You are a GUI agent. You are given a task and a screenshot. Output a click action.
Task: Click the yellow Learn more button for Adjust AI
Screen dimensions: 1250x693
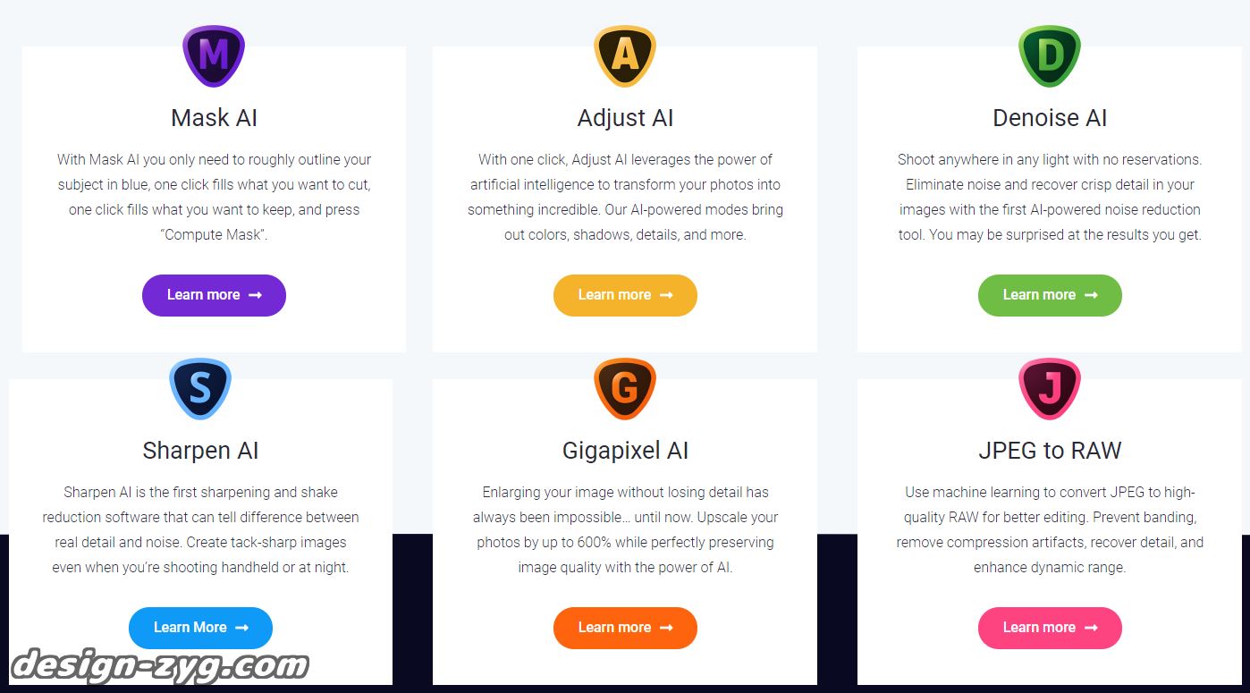[x=625, y=295]
